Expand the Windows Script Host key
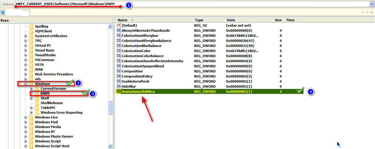The width and height of the screenshot is (375, 149). coord(26,146)
